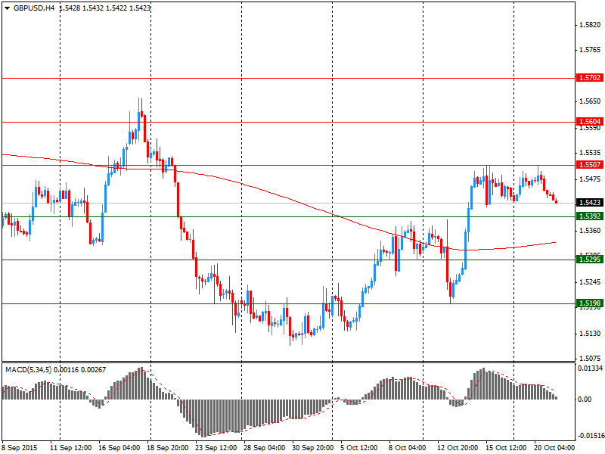
Task: Select the 28 Sep 04:00 time label
Action: [264, 448]
